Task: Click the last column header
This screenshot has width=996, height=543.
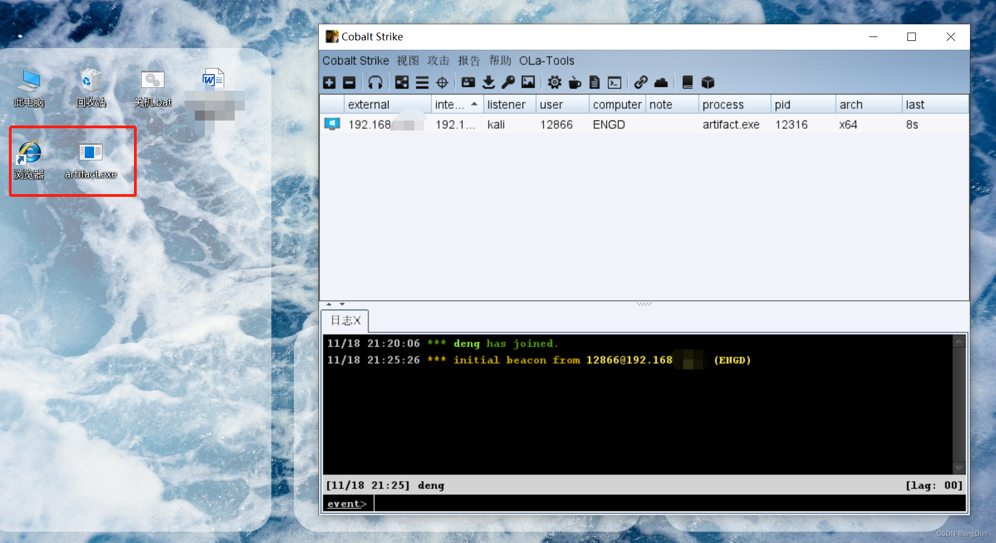Action: [x=935, y=105]
